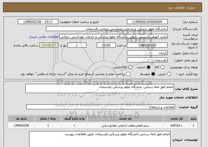The image size is (208, 147).
Task: Click the ساعت باقی مانده label
Action: pyautogui.click(x=26, y=45)
